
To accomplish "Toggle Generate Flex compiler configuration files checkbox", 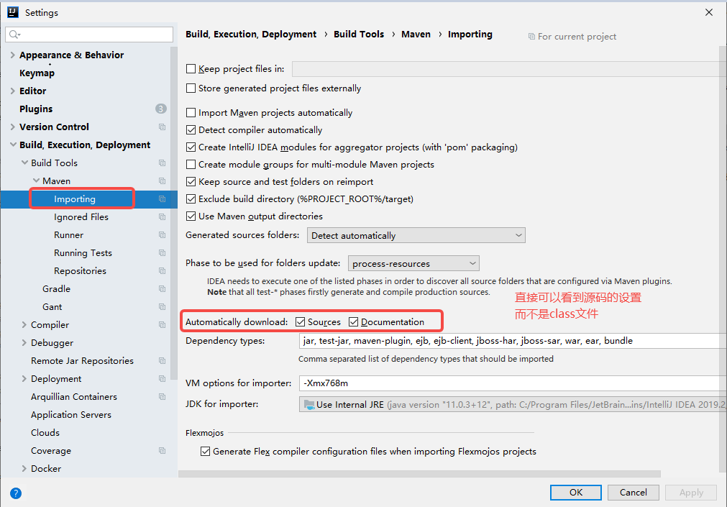I will [x=205, y=452].
